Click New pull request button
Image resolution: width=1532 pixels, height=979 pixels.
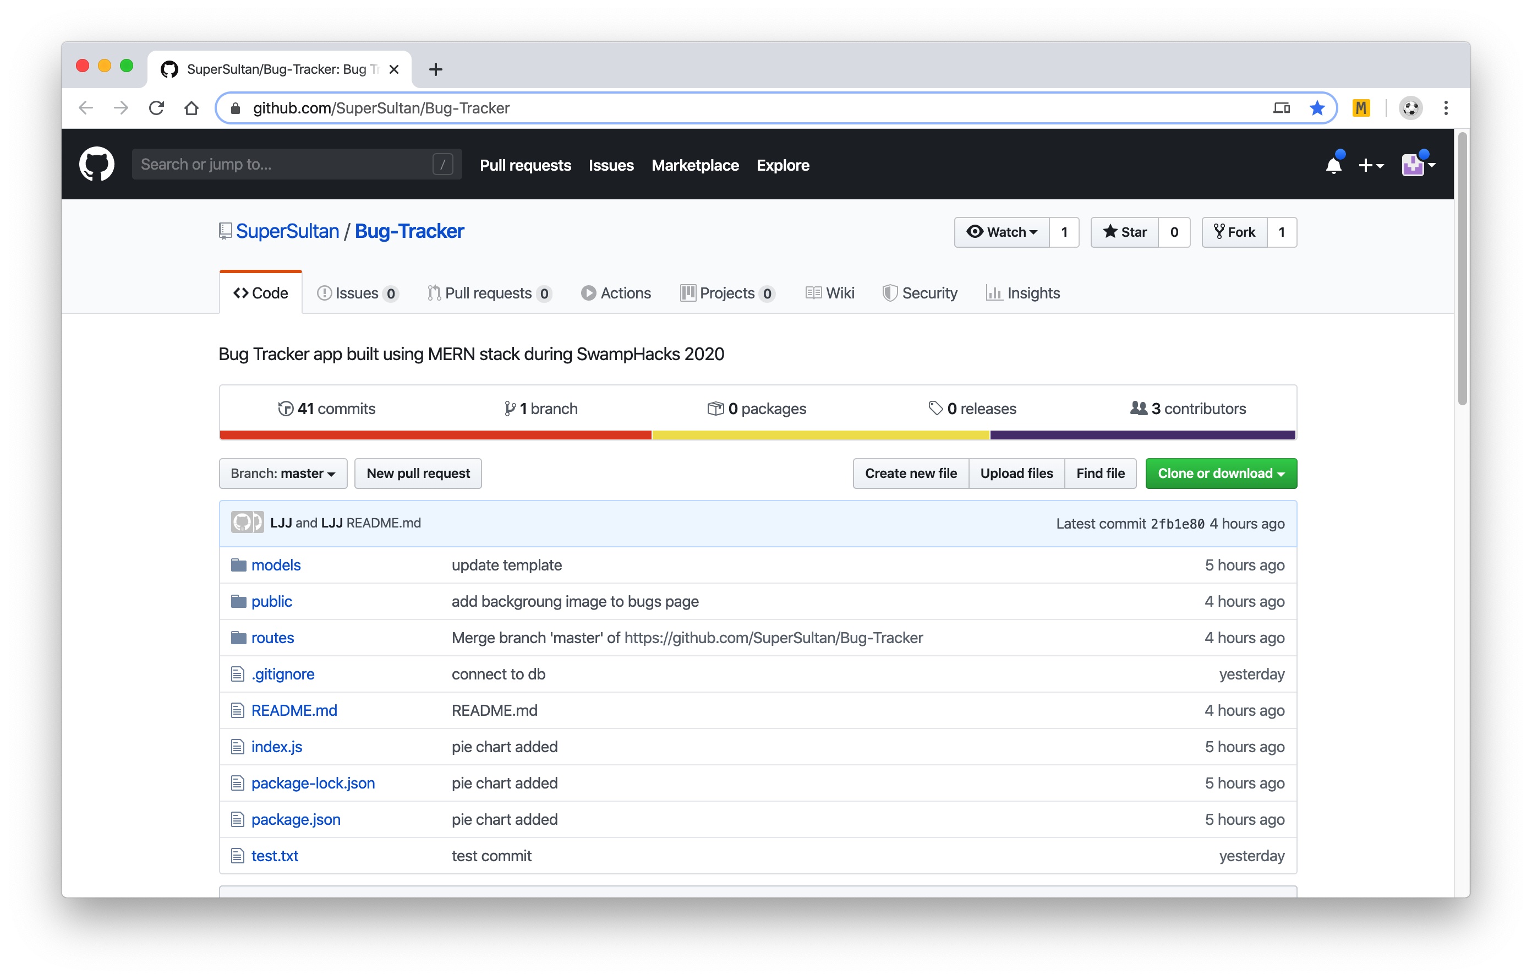(x=418, y=473)
